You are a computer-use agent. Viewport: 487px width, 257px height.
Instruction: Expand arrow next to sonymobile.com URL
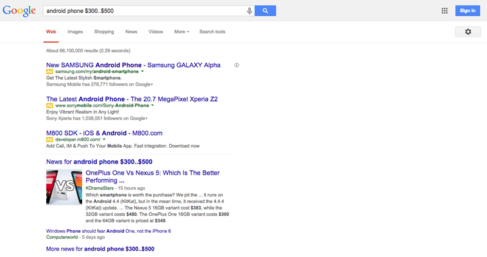153,105
